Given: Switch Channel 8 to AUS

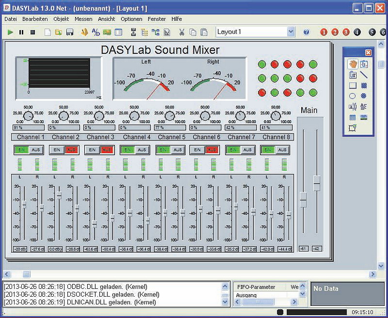Looking at the screenshot, I should [283, 150].
